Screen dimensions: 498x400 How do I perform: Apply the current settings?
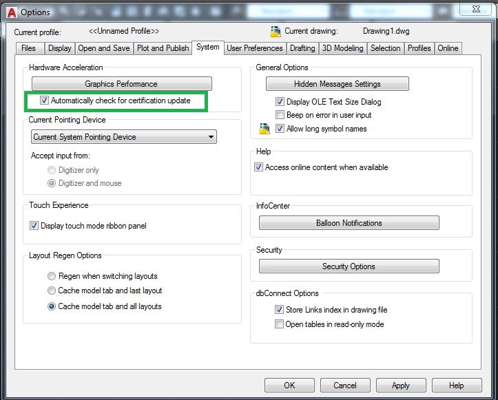coord(401,386)
